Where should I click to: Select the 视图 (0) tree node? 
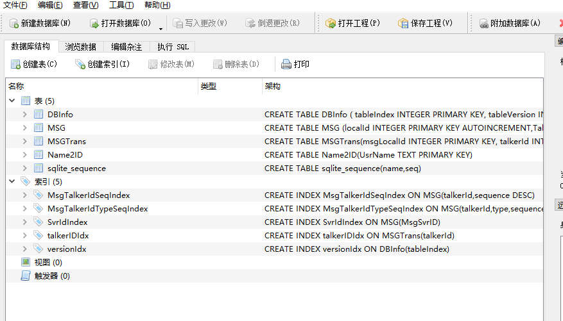pyautogui.click(x=48, y=262)
